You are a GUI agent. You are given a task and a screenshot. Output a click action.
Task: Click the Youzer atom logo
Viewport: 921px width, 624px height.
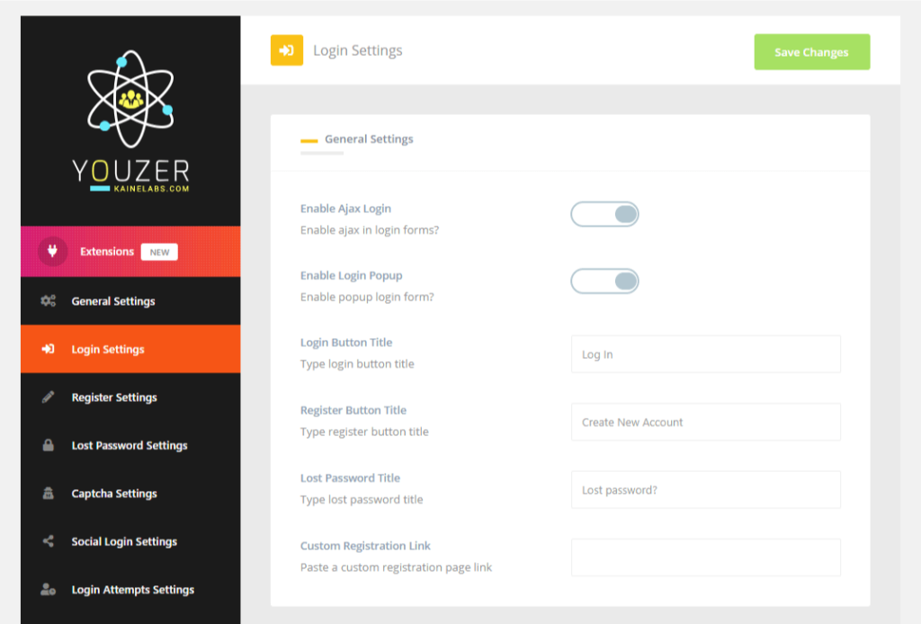pos(130,99)
